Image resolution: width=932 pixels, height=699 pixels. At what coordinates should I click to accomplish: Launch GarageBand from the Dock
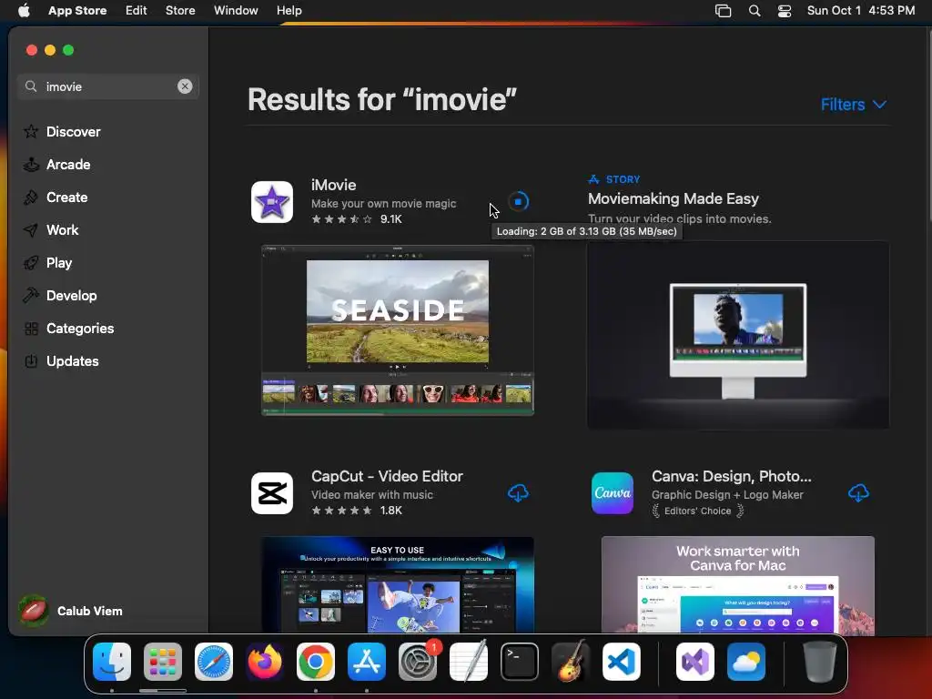click(571, 662)
